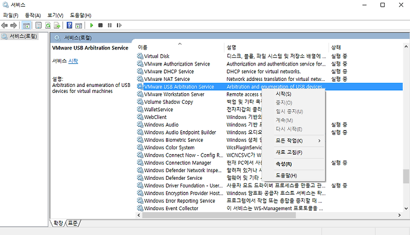This screenshot has height=235, width=410.
Task: Click the 시작 link to start the service
Action: 73,61
